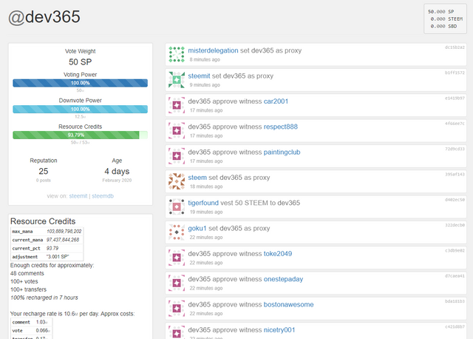Click steemit account's green avatar icon

tap(177, 80)
